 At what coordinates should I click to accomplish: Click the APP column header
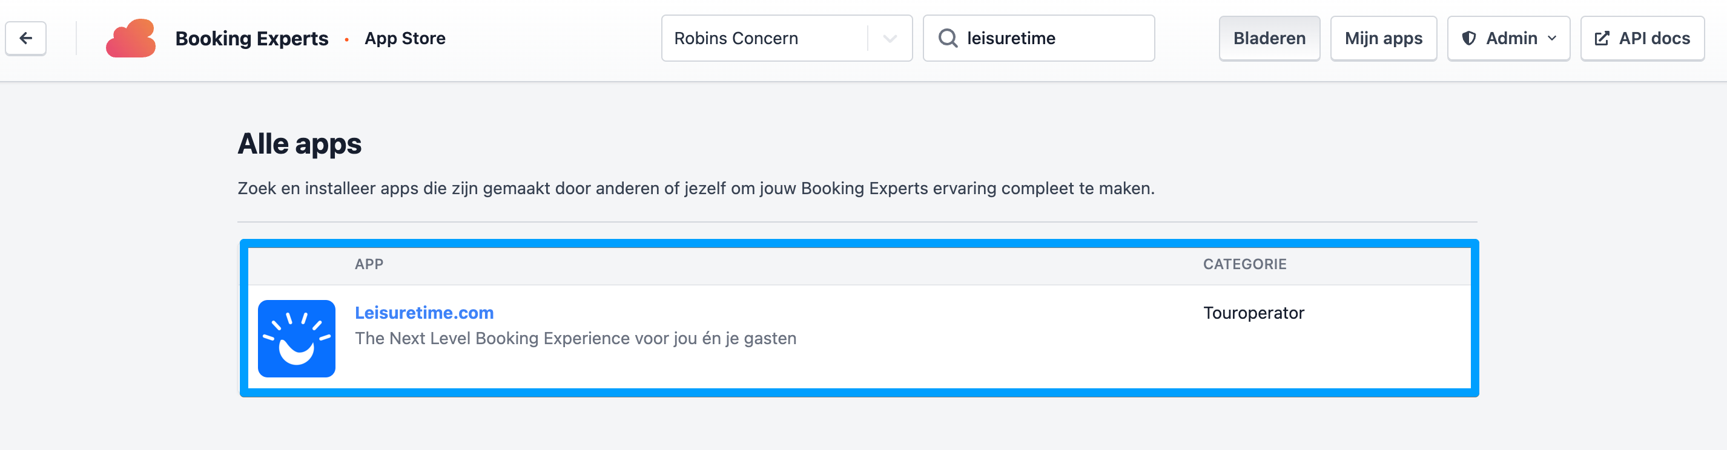pyautogui.click(x=369, y=264)
